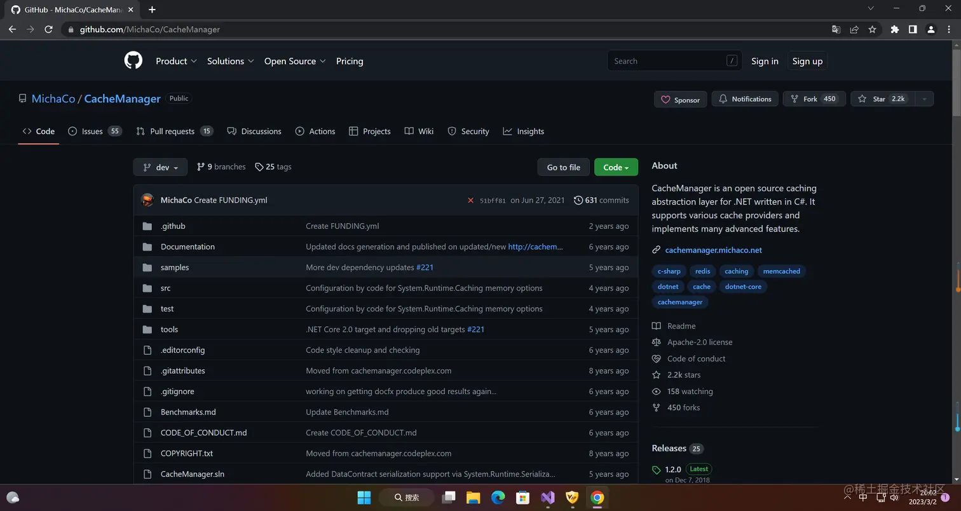Image resolution: width=961 pixels, height=511 pixels.
Task: Click the failed status X icon
Action: (x=470, y=200)
